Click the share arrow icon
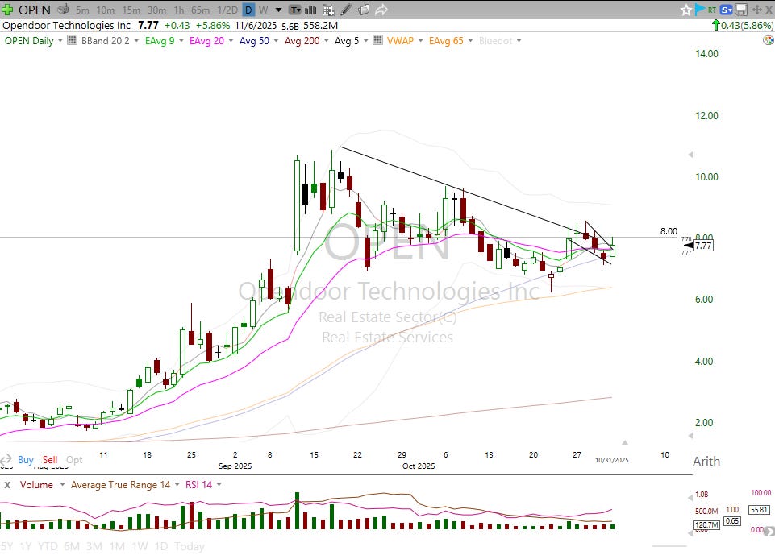The height and width of the screenshot is (555, 775). (381, 10)
